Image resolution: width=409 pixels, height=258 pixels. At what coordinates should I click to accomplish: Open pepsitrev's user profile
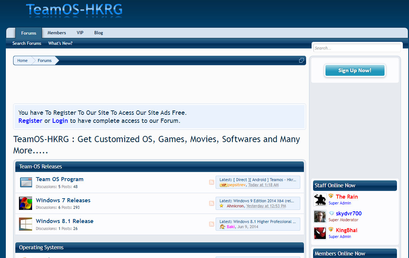236,185
